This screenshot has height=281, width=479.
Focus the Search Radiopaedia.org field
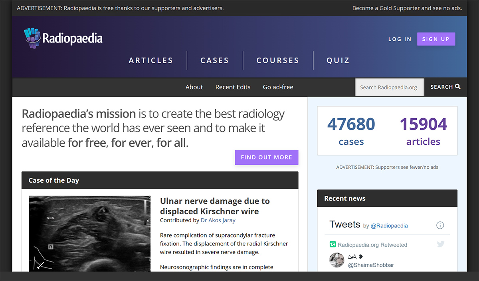click(x=389, y=87)
